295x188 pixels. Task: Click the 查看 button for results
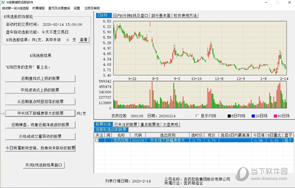[84, 40]
